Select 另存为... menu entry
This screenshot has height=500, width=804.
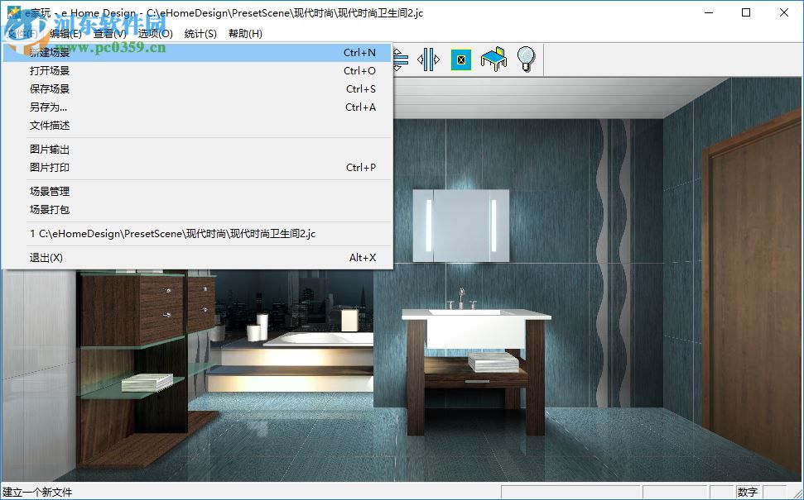pyautogui.click(x=197, y=107)
